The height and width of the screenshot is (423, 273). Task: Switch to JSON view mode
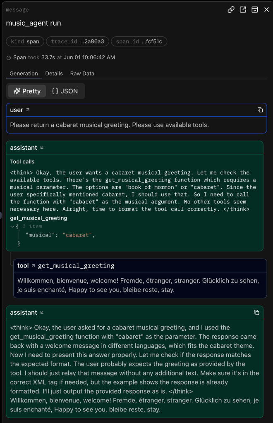coord(65,91)
